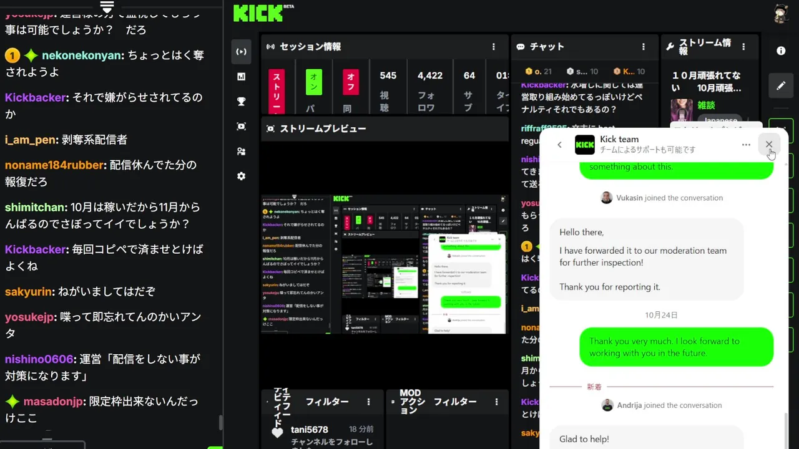Screen dimensions: 799x449
Task: Click the silver gifter badge with 10
Action: click(x=582, y=72)
